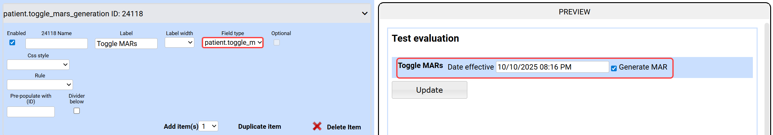The height and width of the screenshot is (135, 773).
Task: Open the Rule dropdown
Action: (40, 85)
